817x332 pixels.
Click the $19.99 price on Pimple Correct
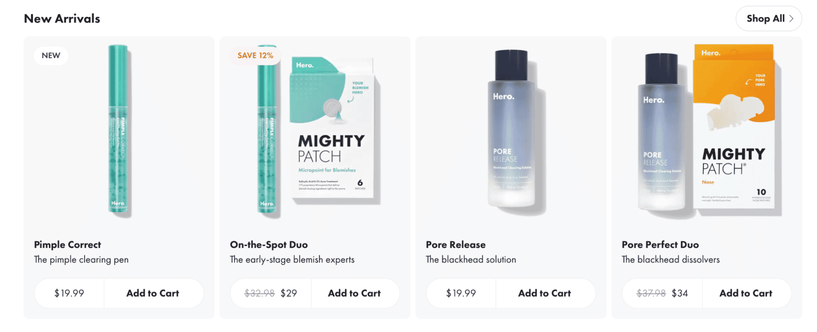(x=69, y=293)
